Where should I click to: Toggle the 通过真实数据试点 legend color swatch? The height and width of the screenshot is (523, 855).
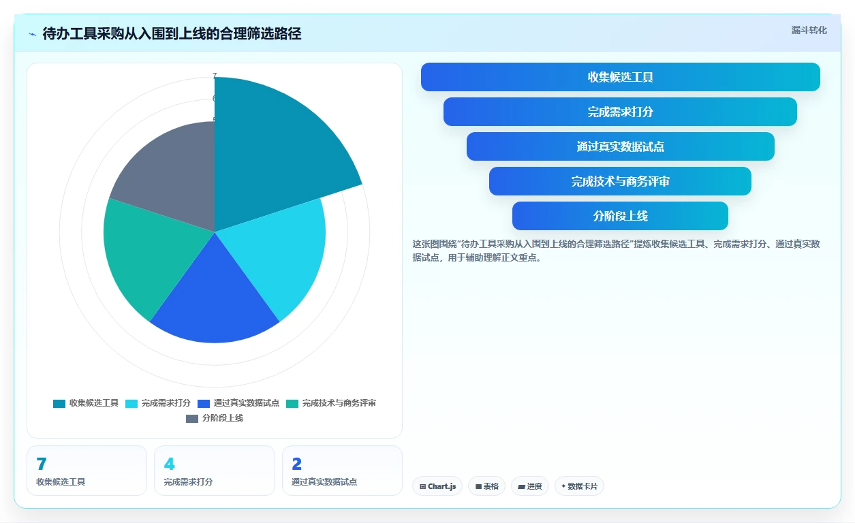[204, 403]
